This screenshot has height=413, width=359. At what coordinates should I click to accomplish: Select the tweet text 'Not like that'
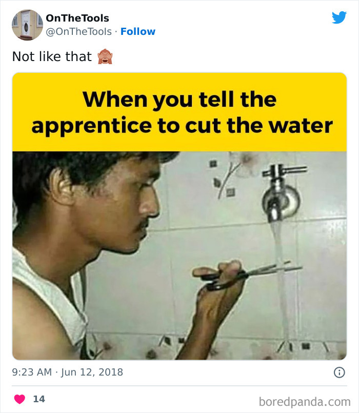pos(51,56)
